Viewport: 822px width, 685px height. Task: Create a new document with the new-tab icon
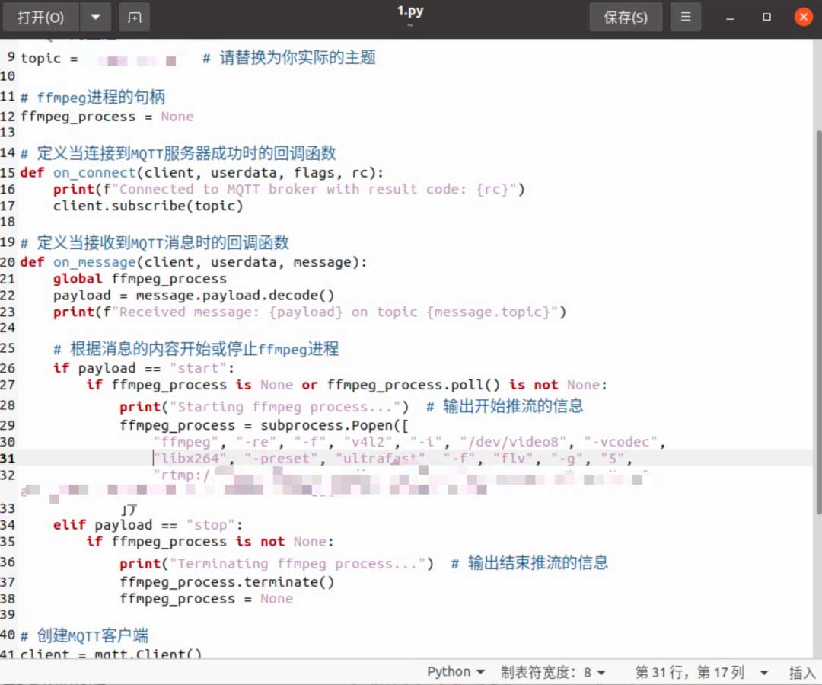pyautogui.click(x=134, y=17)
